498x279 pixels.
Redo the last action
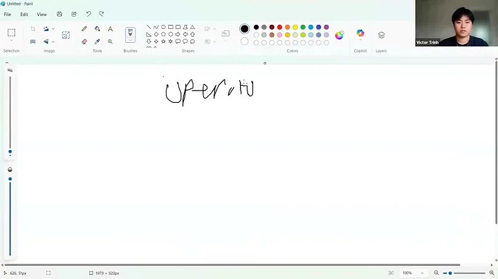[x=102, y=14]
